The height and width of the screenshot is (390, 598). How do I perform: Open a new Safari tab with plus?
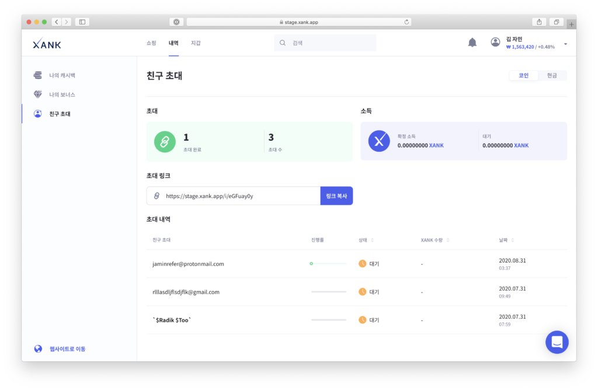(x=571, y=24)
